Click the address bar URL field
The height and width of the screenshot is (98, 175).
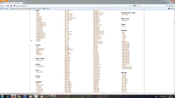pos(71,6)
